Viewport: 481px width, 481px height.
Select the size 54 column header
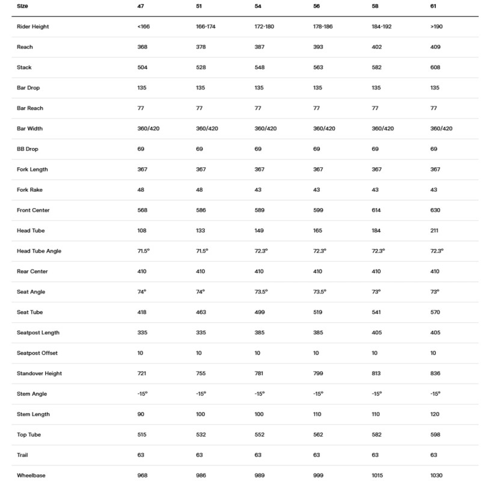coord(259,6)
